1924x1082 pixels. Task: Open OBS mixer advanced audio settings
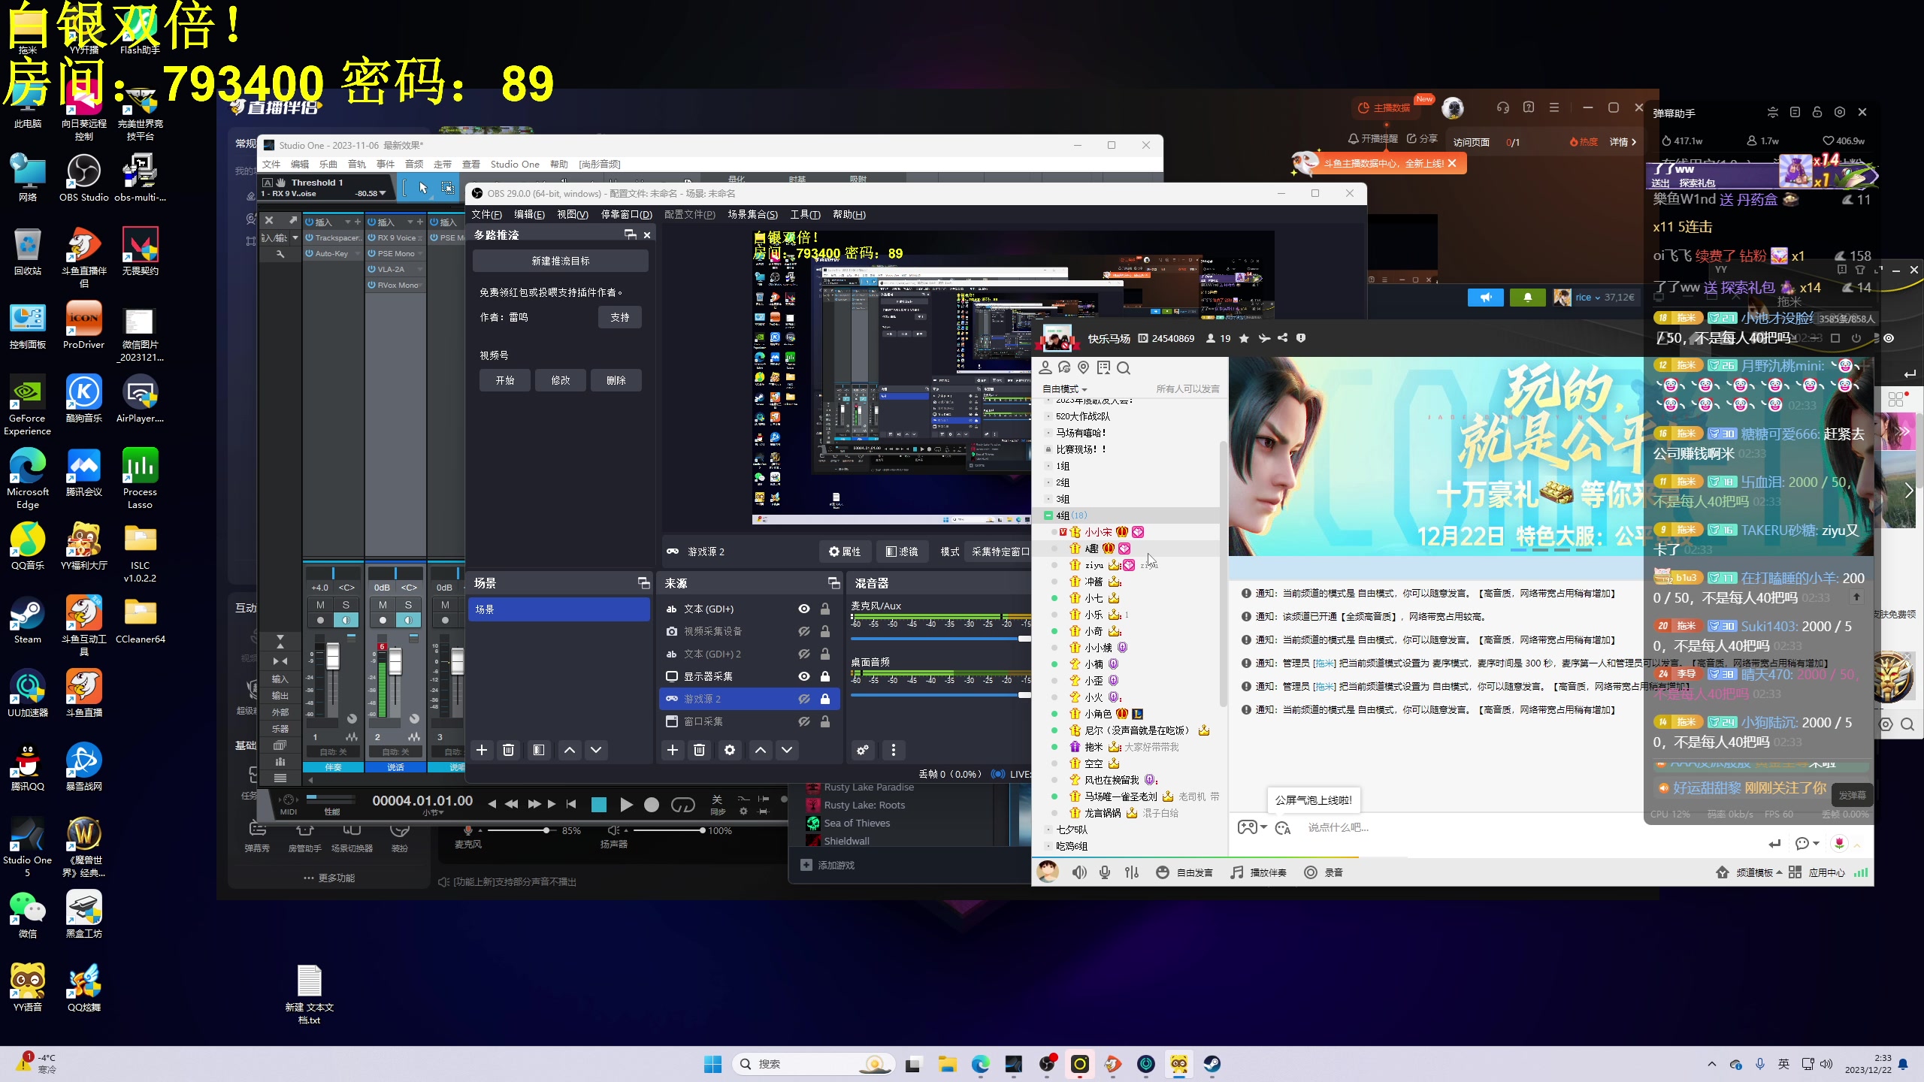pos(863,750)
